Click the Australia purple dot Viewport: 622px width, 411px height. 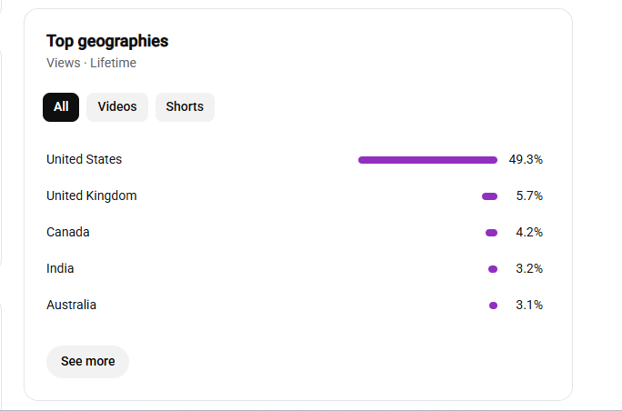tap(493, 306)
